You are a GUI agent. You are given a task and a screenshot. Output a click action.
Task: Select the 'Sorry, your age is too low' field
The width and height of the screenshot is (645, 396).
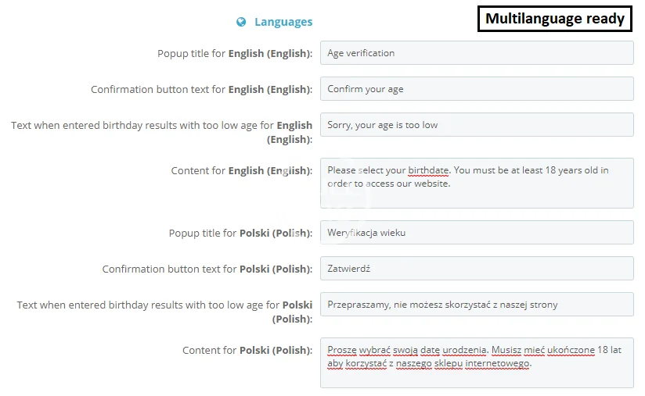(x=476, y=125)
